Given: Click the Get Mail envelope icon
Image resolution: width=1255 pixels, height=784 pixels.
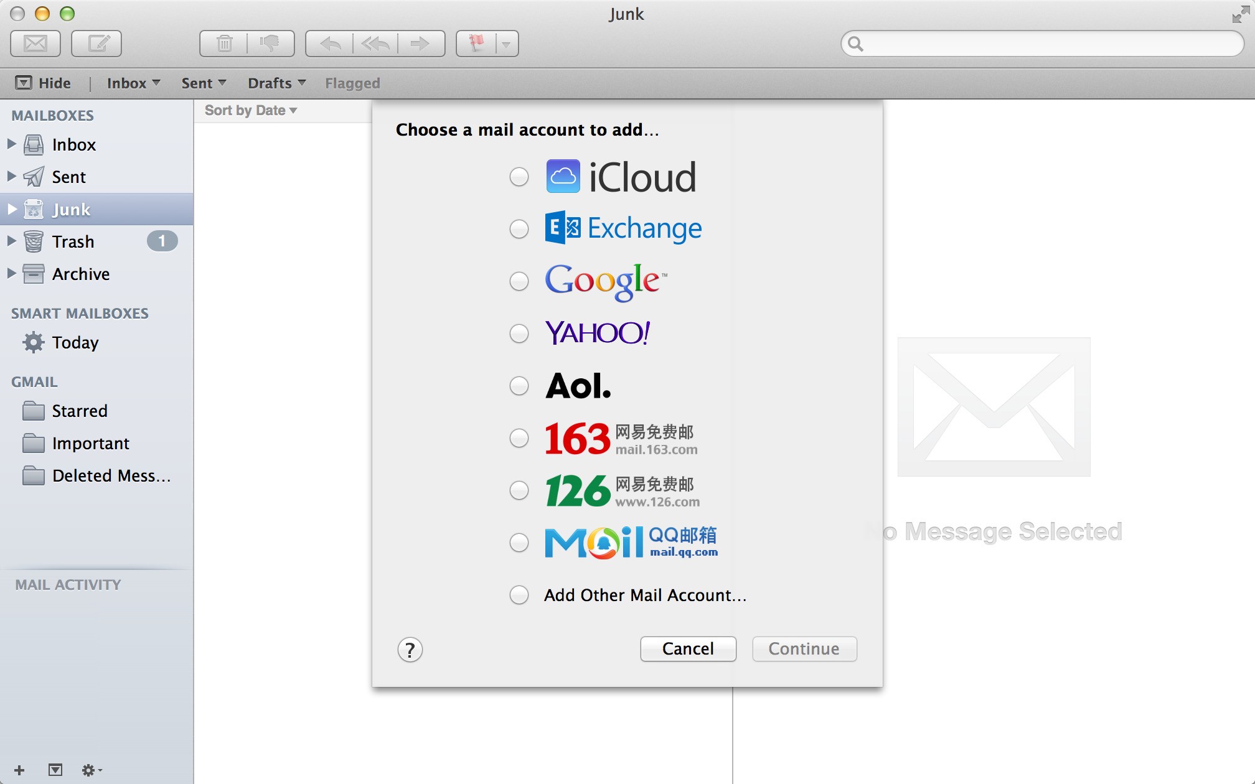Looking at the screenshot, I should click(x=35, y=44).
